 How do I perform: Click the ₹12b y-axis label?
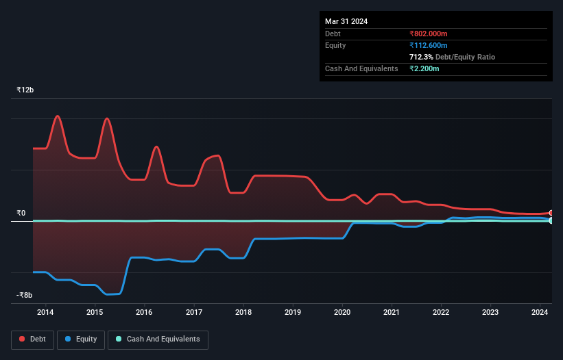click(x=25, y=90)
